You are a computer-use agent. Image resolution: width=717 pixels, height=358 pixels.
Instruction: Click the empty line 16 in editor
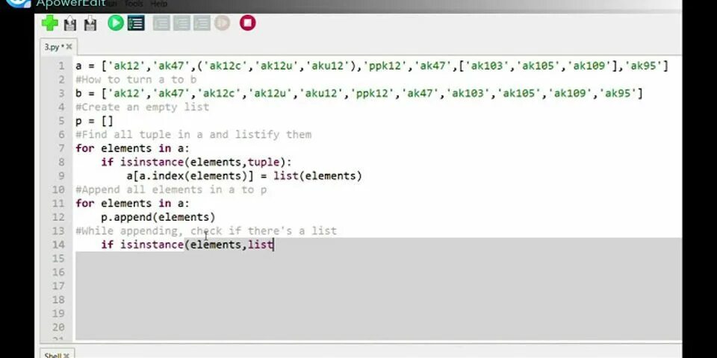(x=378, y=272)
